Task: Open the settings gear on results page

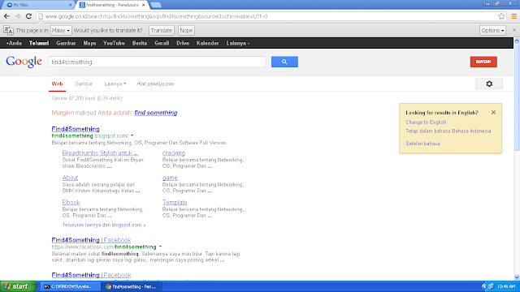Action: [x=489, y=84]
